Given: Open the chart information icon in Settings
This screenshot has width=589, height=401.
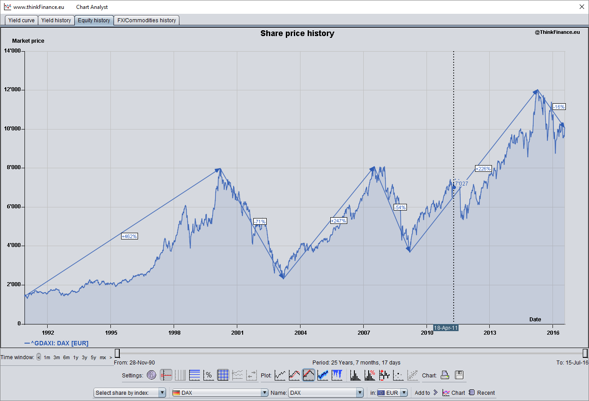Looking at the screenshot, I should tap(152, 375).
